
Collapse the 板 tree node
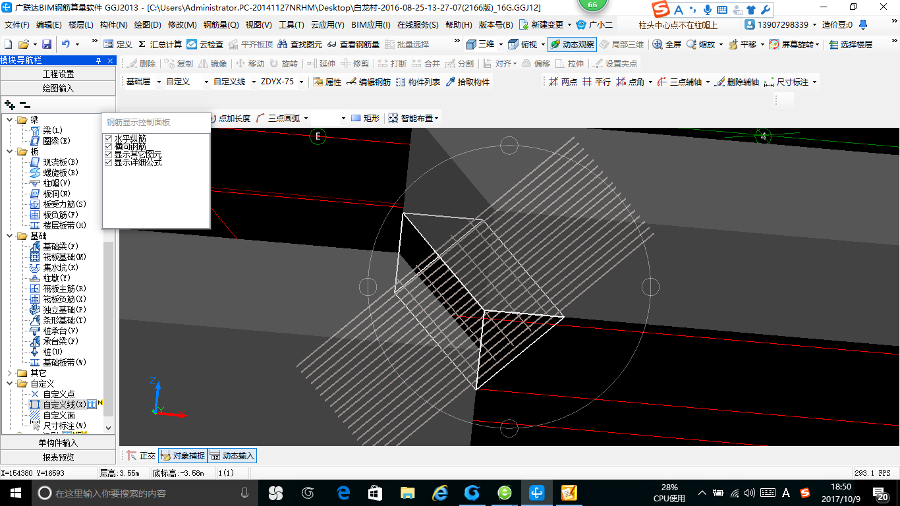9,152
